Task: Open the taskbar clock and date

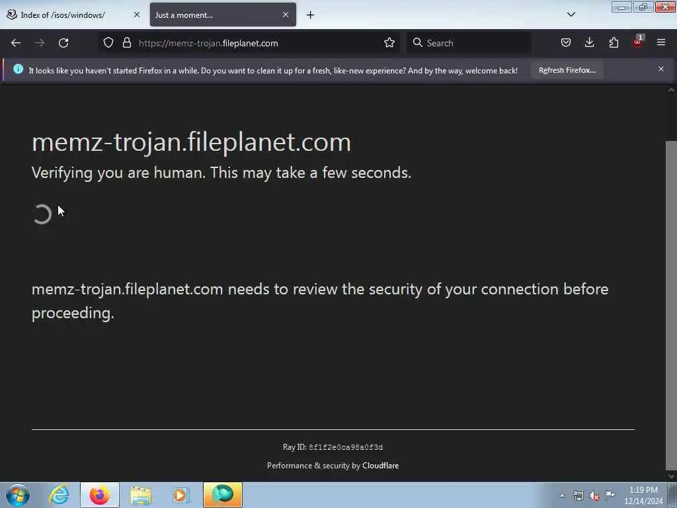Action: (x=643, y=495)
